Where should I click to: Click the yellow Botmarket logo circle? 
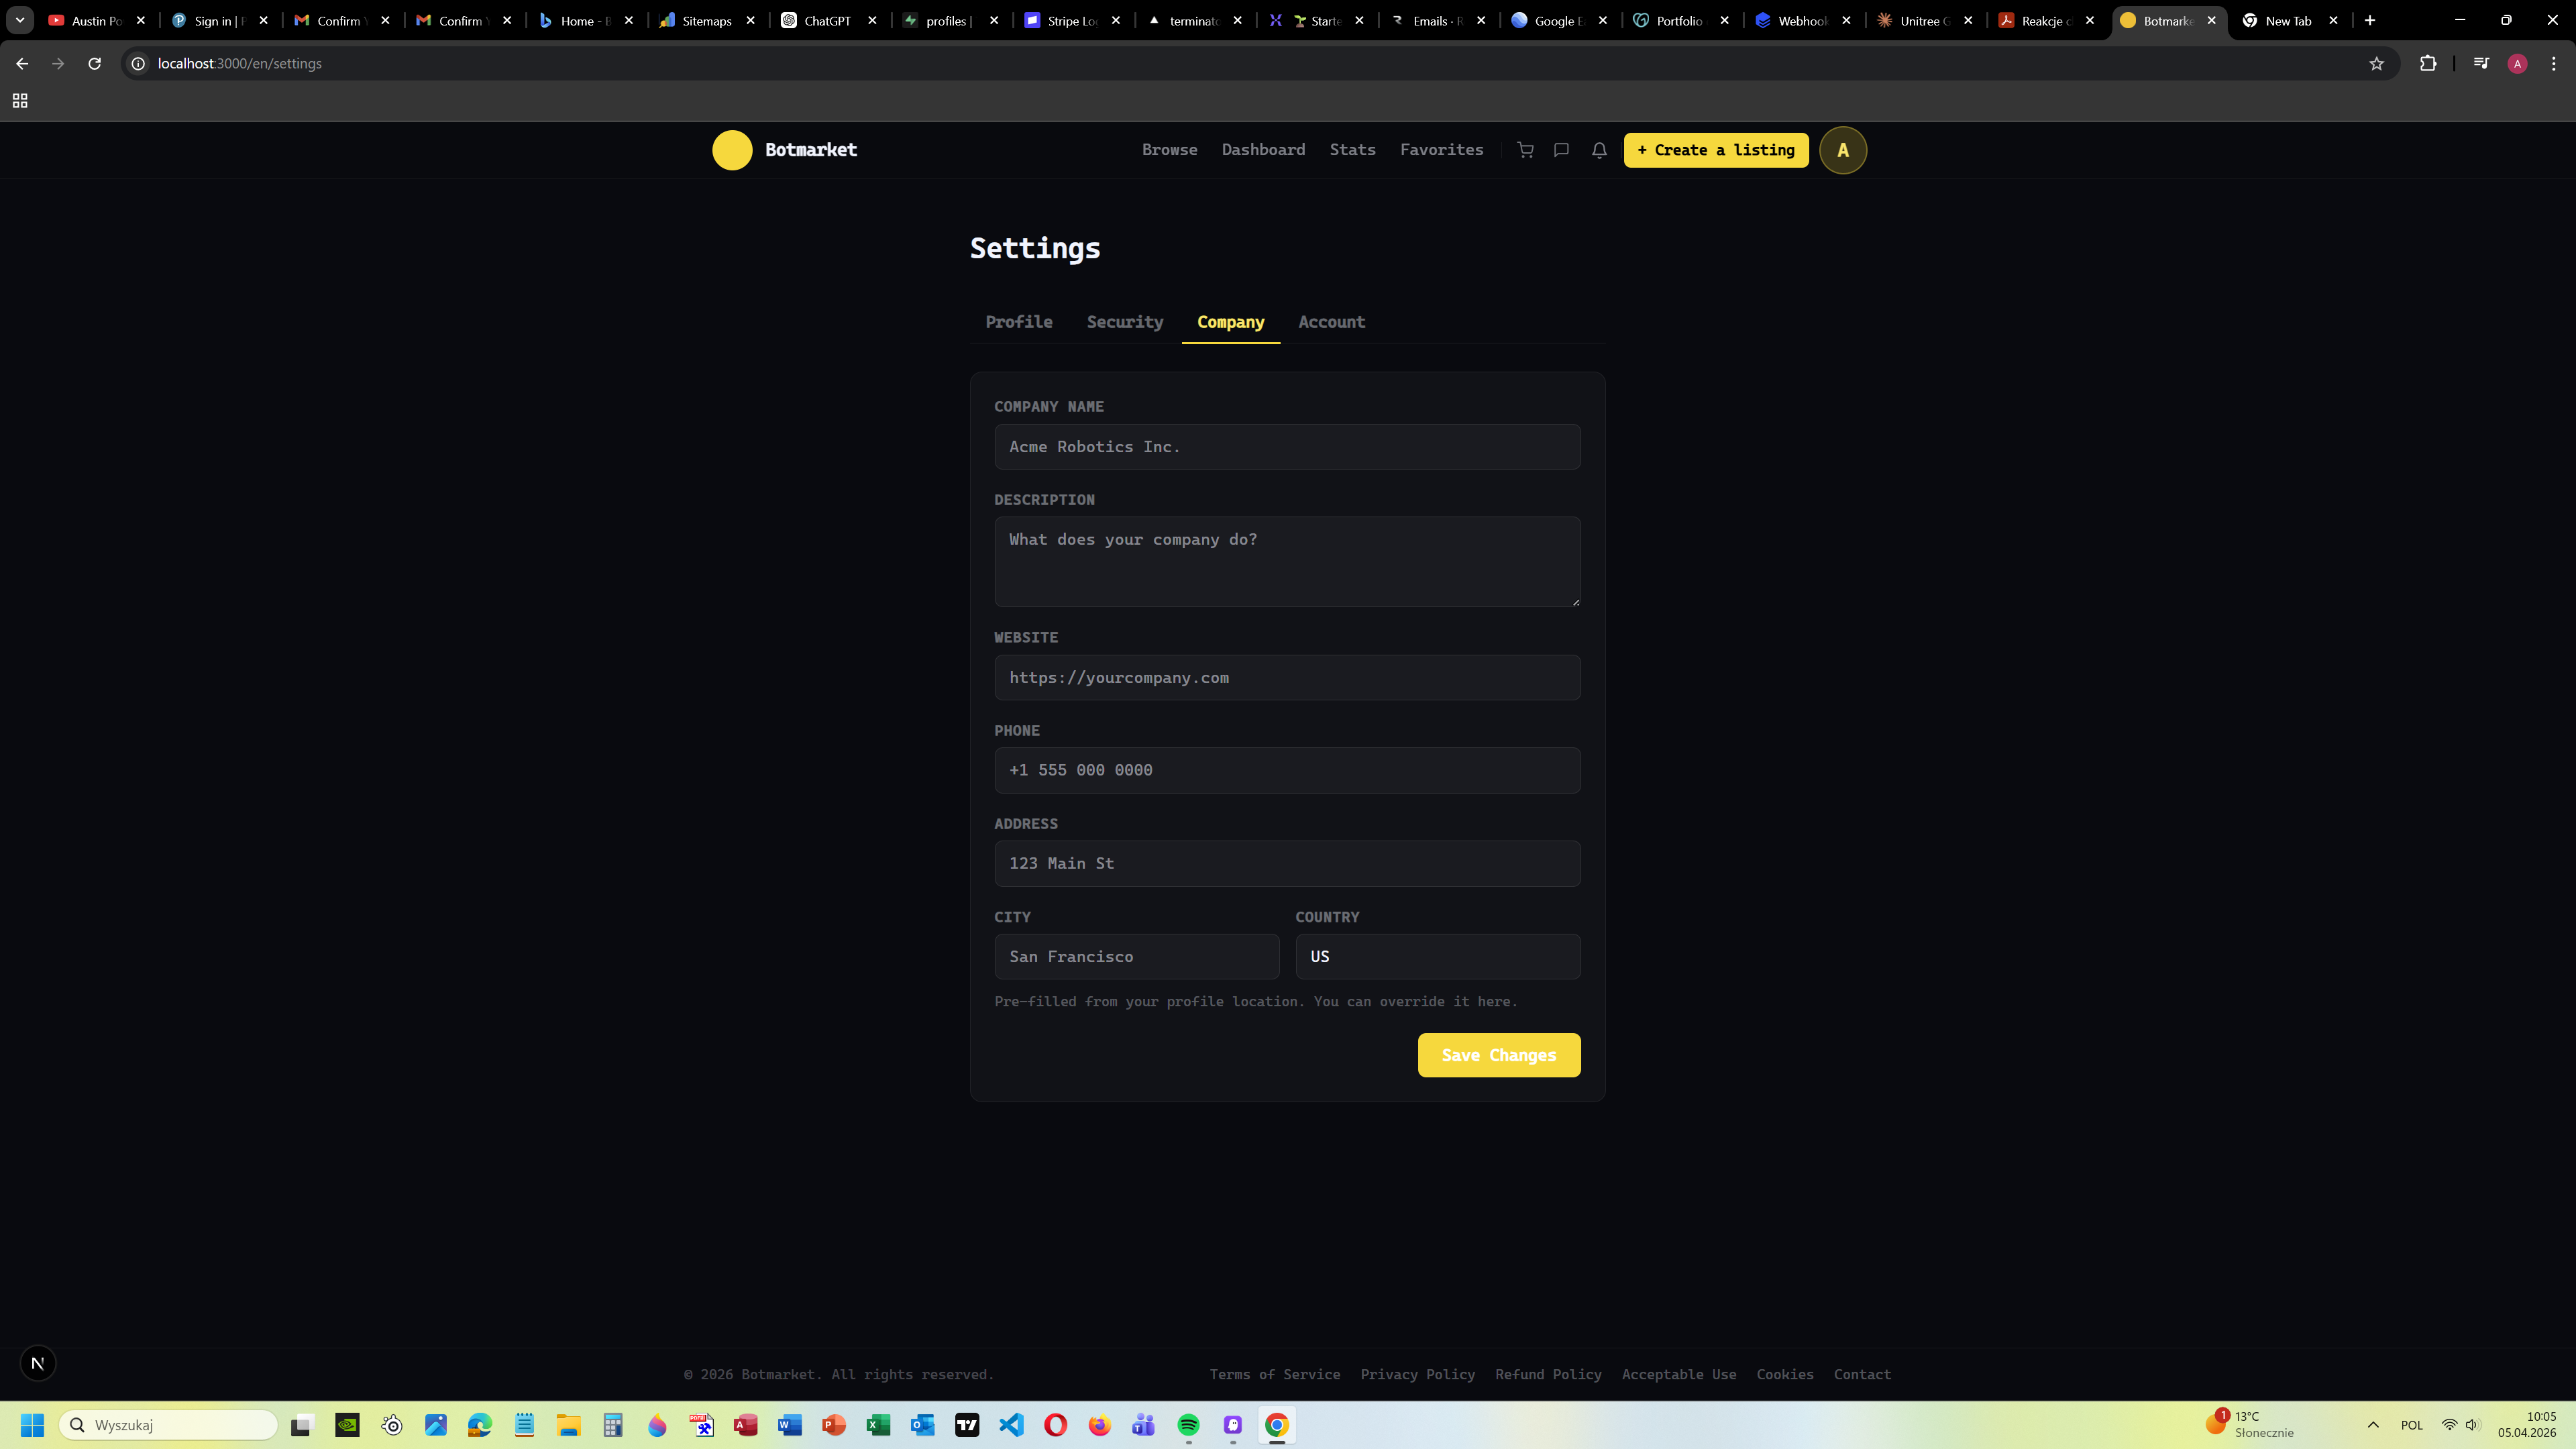point(732,150)
